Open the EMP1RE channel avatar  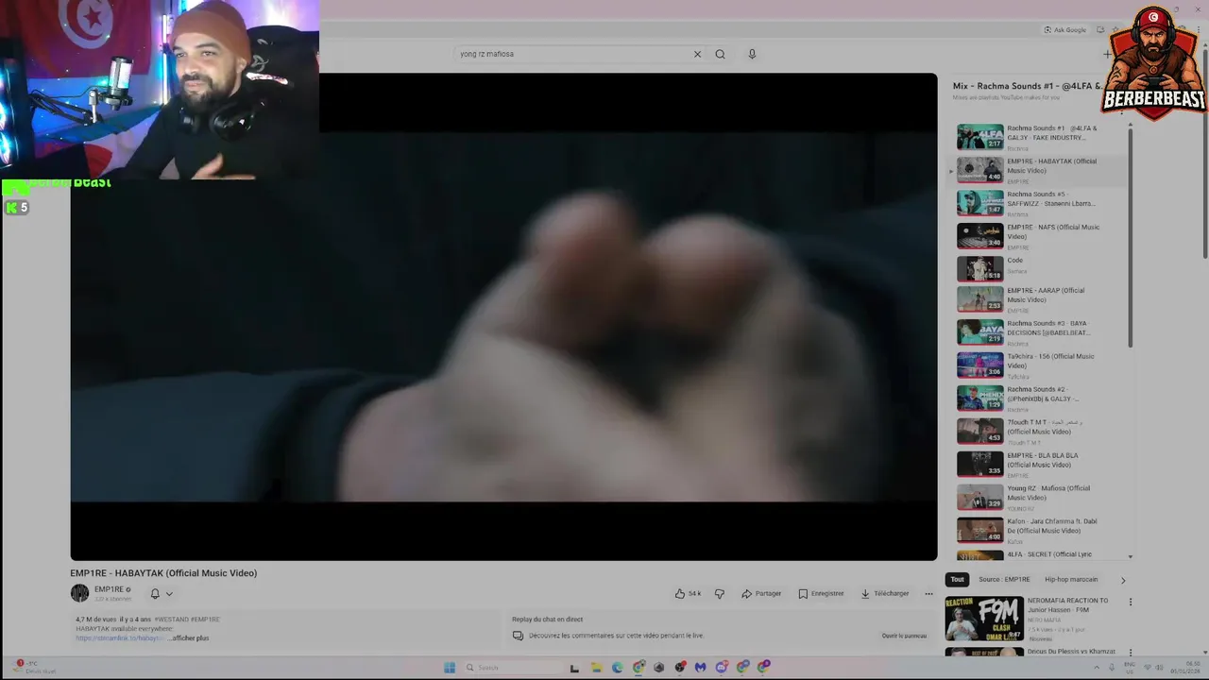point(79,593)
